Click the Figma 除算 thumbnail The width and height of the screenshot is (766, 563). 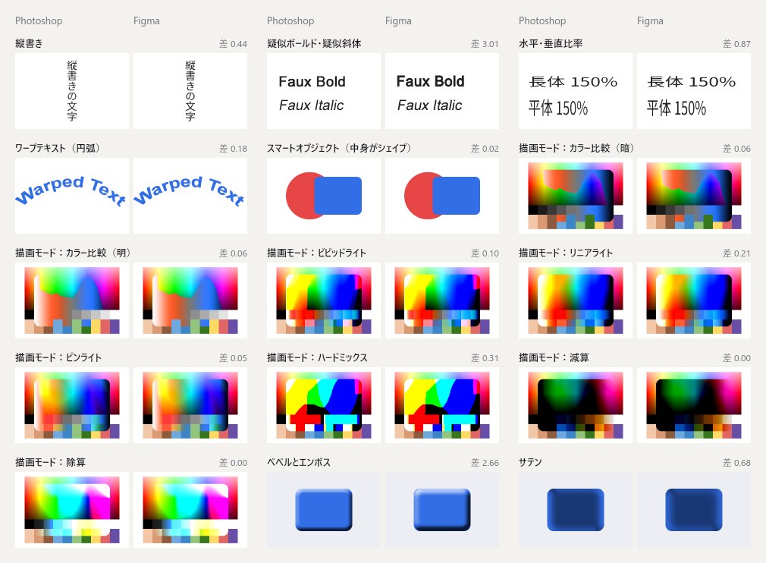pos(190,510)
